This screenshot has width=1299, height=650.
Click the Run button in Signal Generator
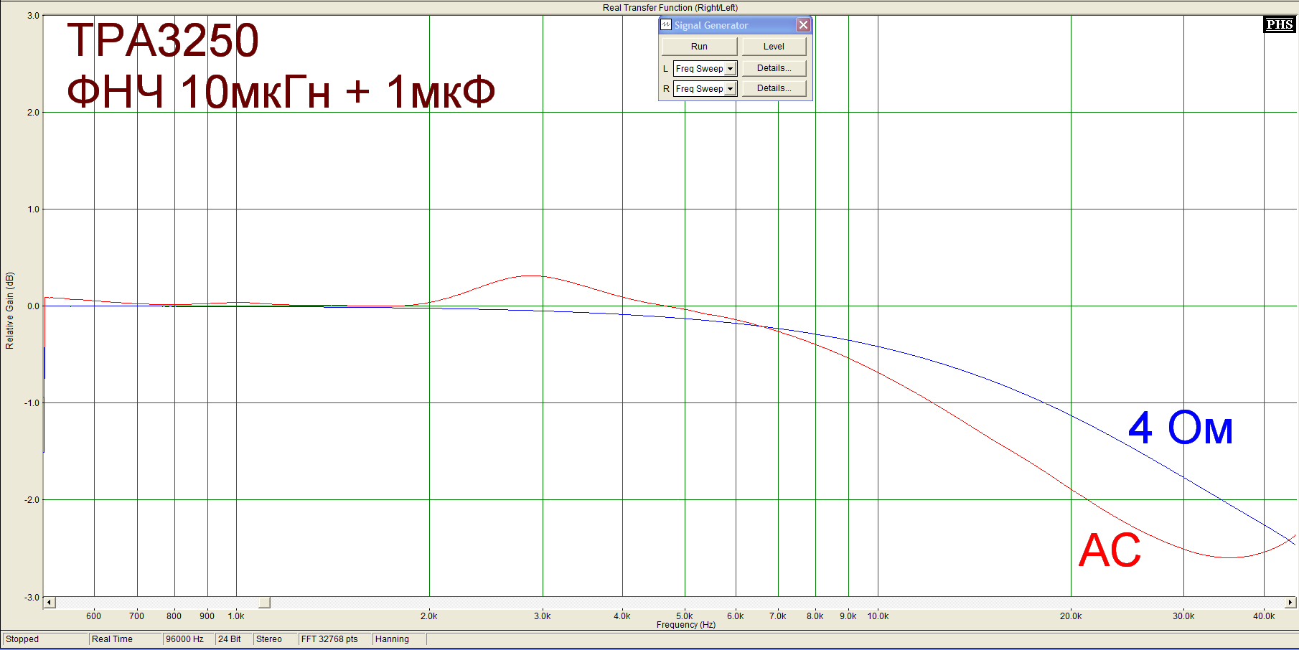[x=699, y=47]
